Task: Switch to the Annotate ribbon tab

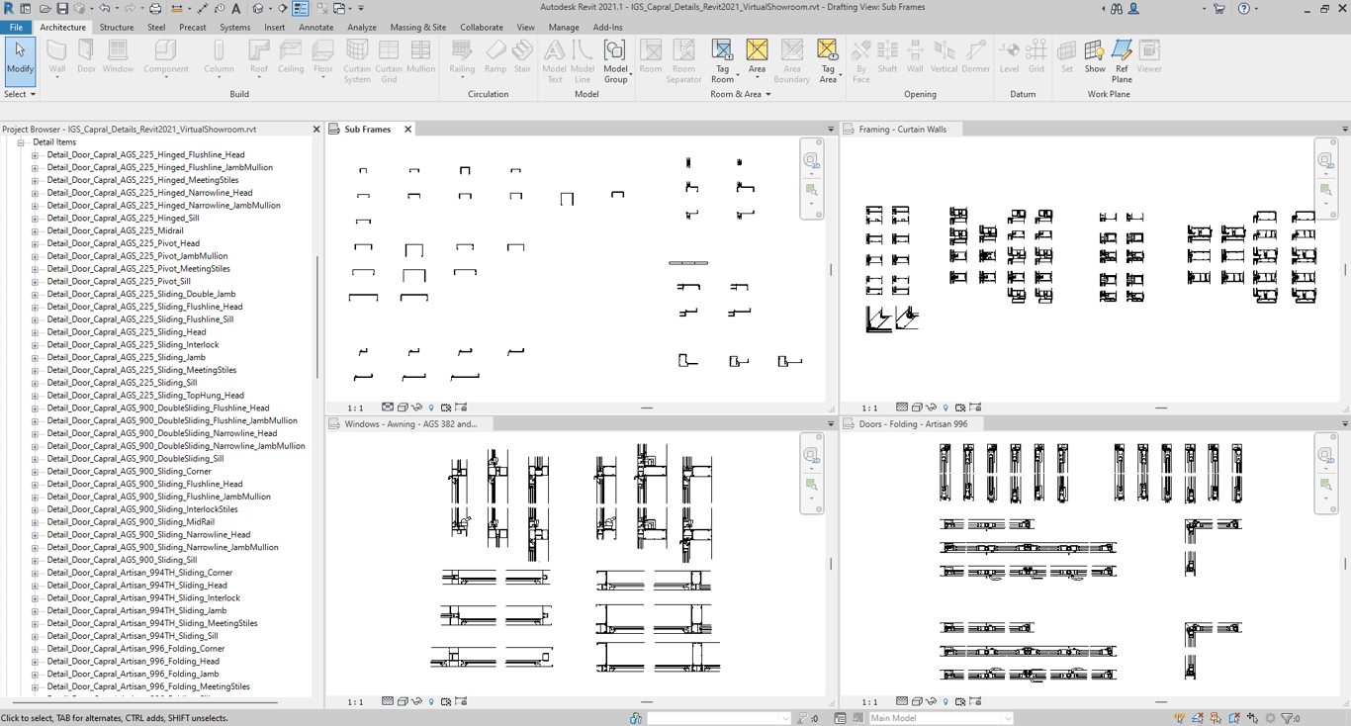Action: [315, 28]
